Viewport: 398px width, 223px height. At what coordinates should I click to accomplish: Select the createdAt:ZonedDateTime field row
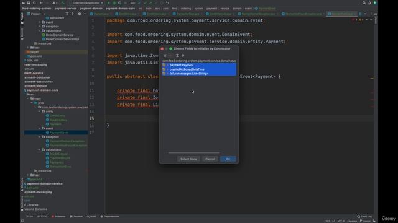point(199,69)
